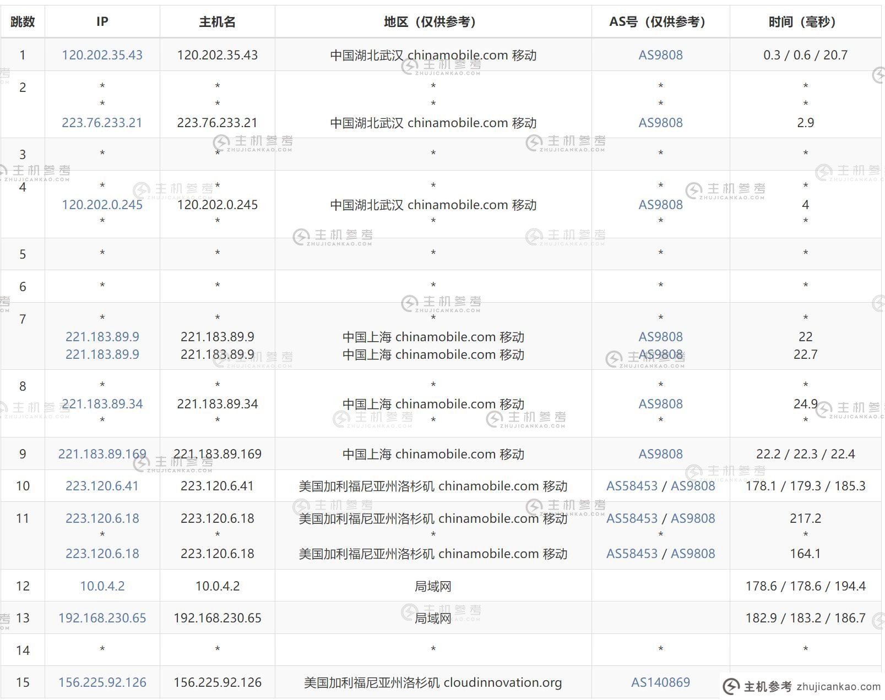Open the AS140869 link

[660, 682]
